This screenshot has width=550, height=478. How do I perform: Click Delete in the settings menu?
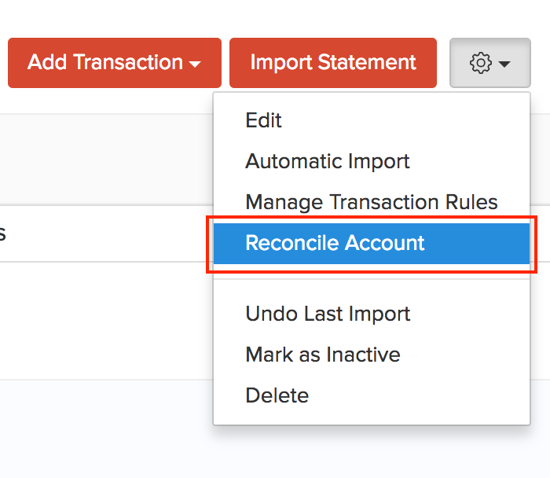(x=277, y=395)
